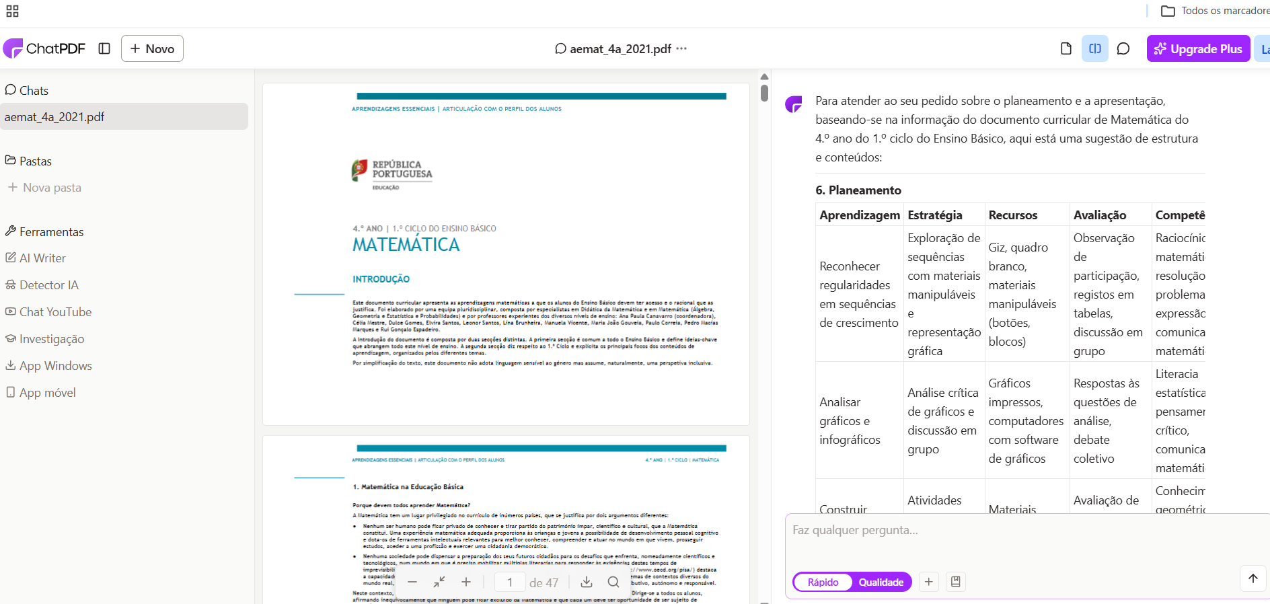The width and height of the screenshot is (1270, 604).
Task: Search within the PDF
Action: 613,582
